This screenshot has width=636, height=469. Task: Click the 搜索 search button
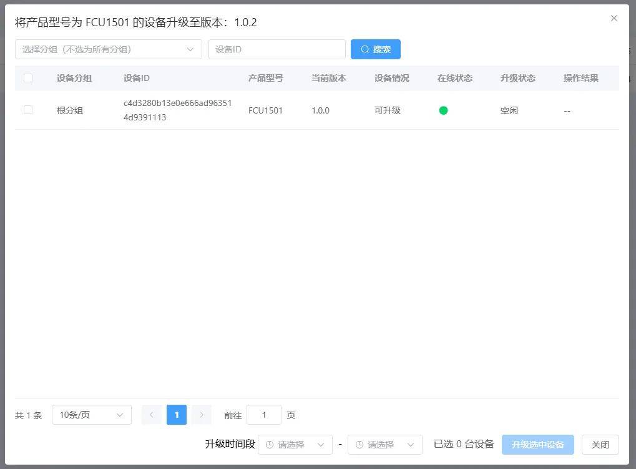tap(376, 49)
